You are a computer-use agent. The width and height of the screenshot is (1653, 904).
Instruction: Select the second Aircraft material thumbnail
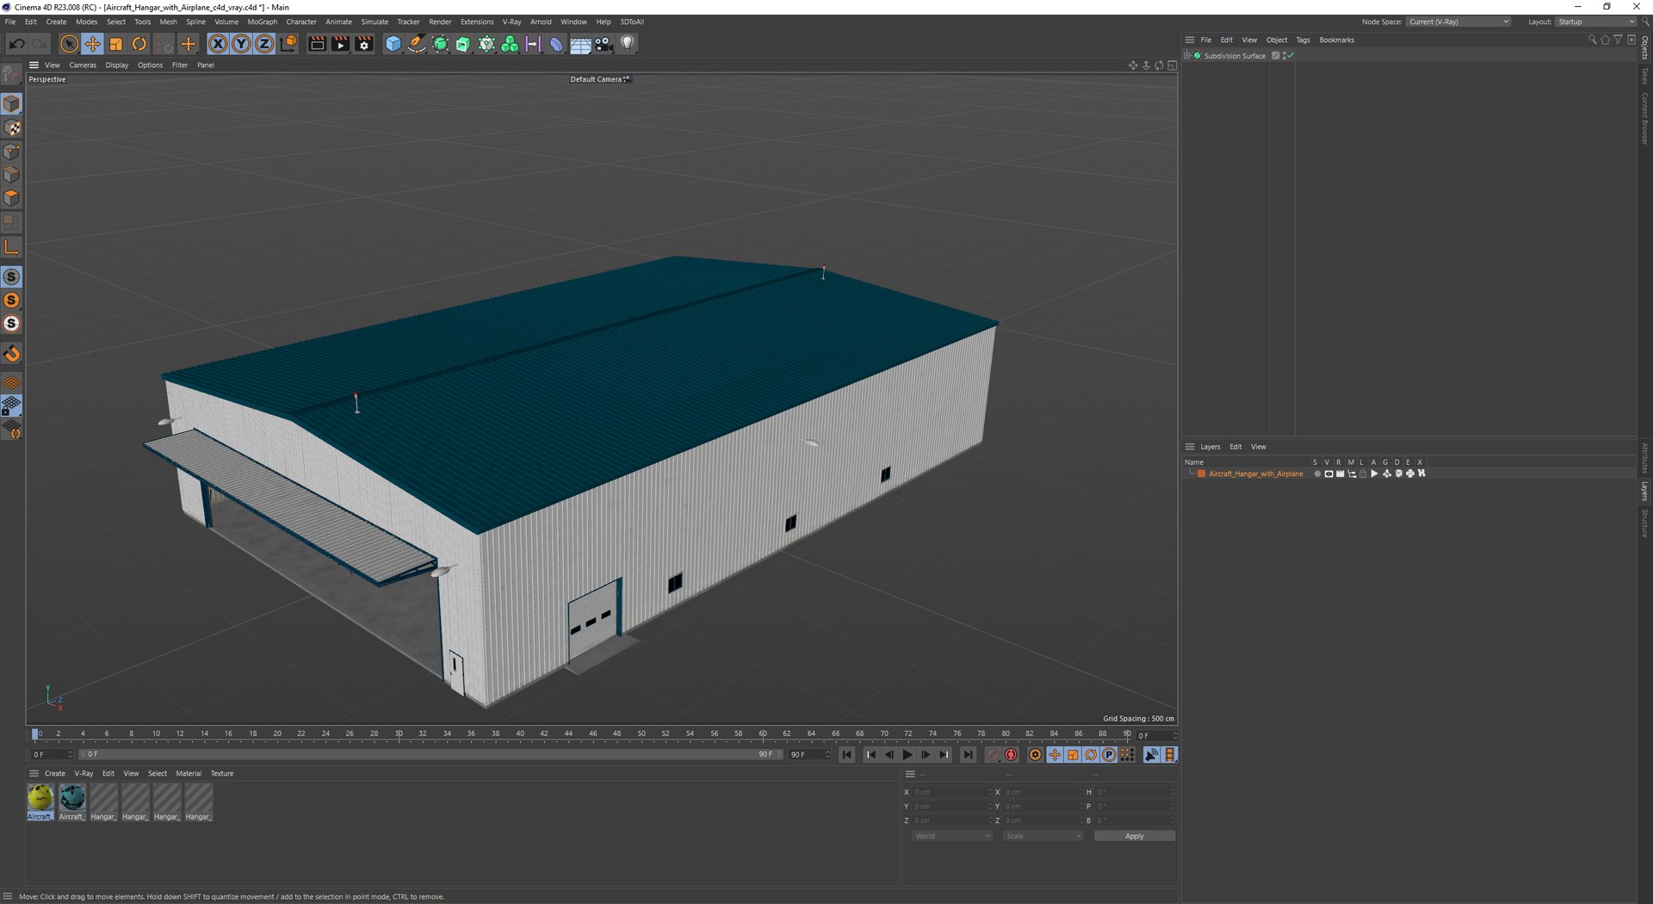(x=71, y=802)
